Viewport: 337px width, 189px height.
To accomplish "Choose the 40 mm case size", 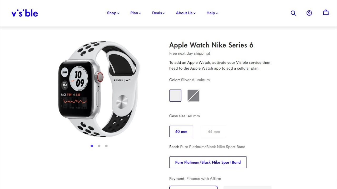I will click(181, 132).
